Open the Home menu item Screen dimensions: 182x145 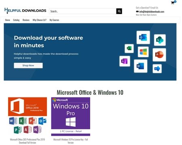point(8,20)
